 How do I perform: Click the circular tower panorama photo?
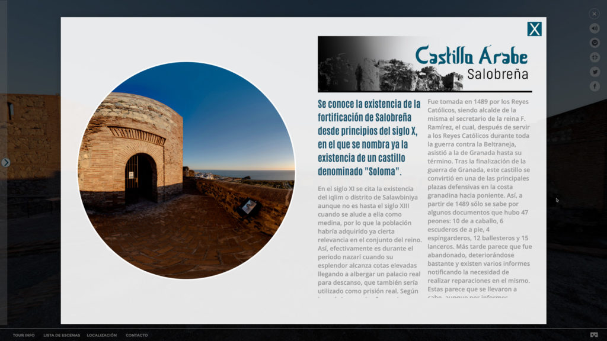pos(186,170)
